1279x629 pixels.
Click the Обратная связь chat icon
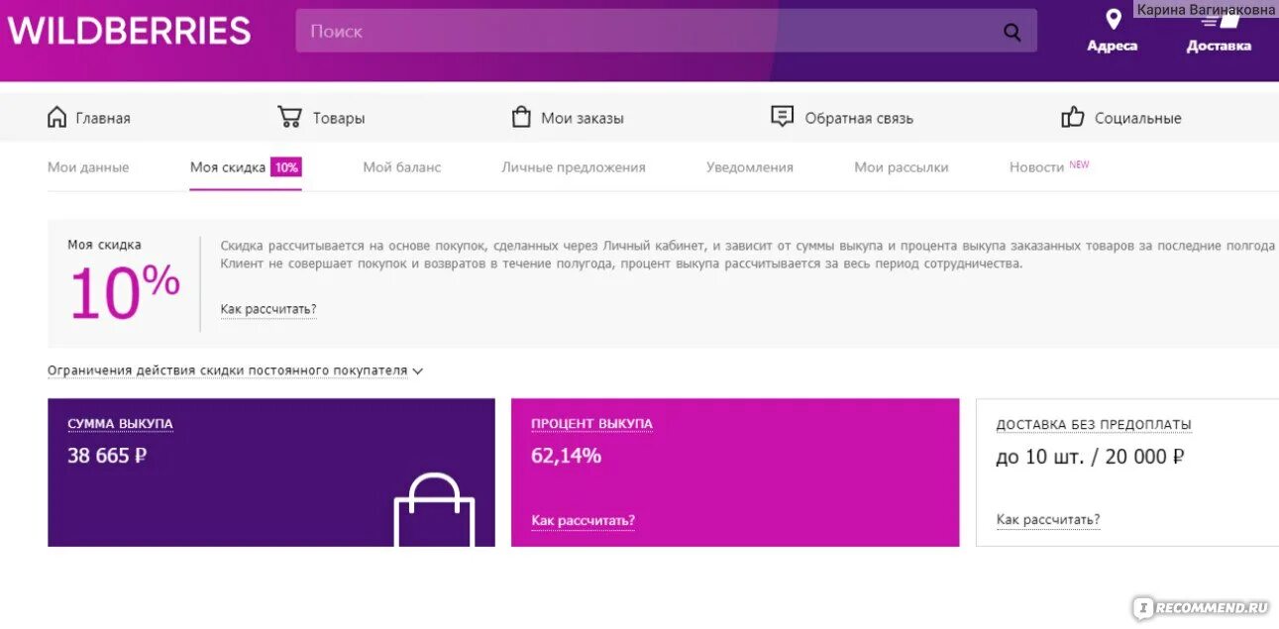coord(783,117)
